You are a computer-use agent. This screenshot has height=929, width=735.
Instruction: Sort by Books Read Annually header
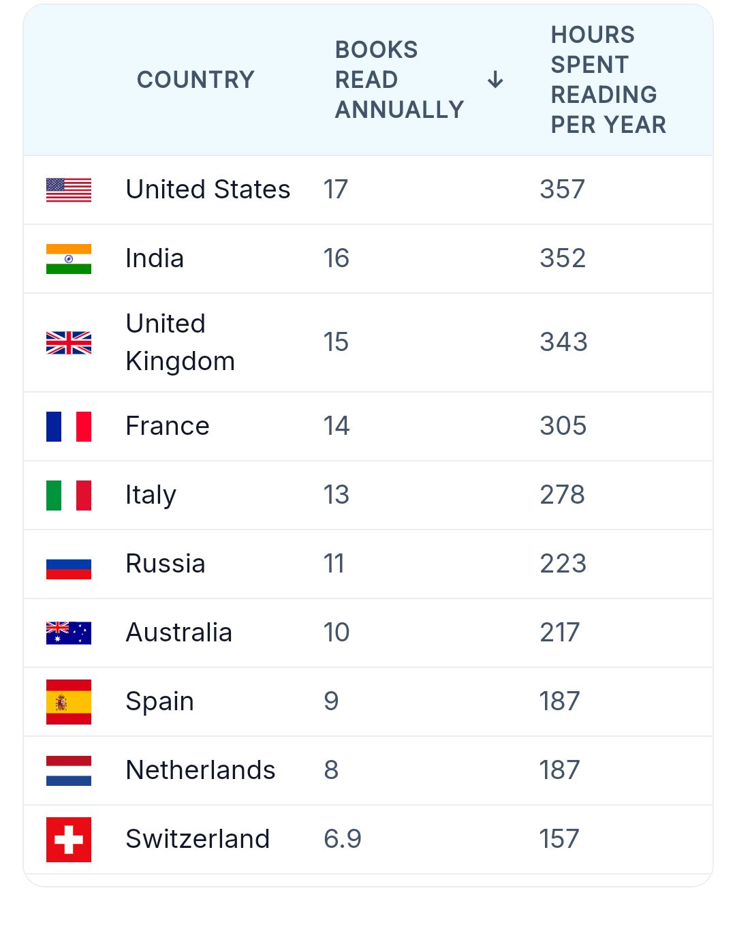click(x=399, y=80)
